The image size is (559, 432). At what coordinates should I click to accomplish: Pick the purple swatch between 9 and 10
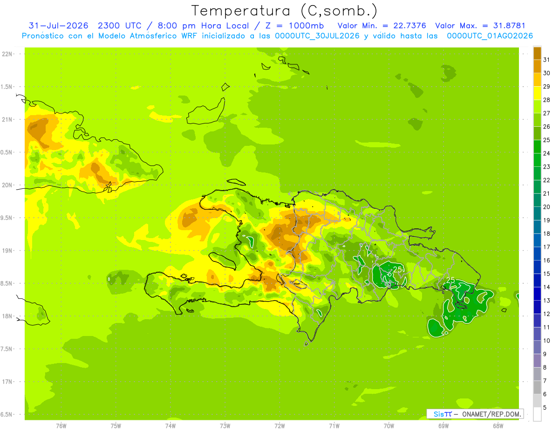point(537,347)
